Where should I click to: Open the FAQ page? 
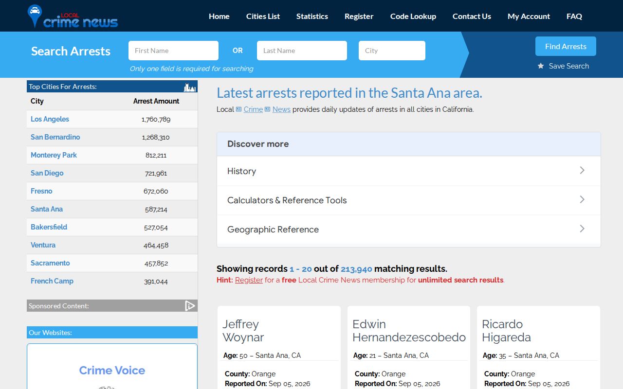(574, 16)
